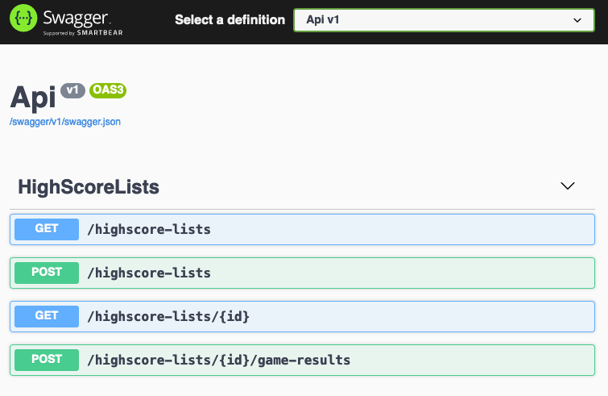Screen dimensions: 608x396
Task: Click the green Swagger logo icon
Action: (24, 19)
